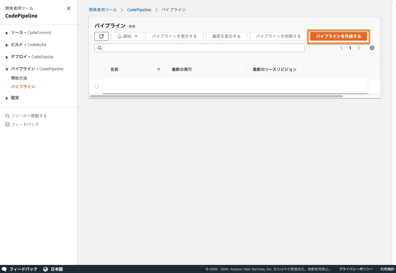Screen dimensions: 396x273
Task: Click the next page arrow icon
Action: pyautogui.click(x=359, y=48)
